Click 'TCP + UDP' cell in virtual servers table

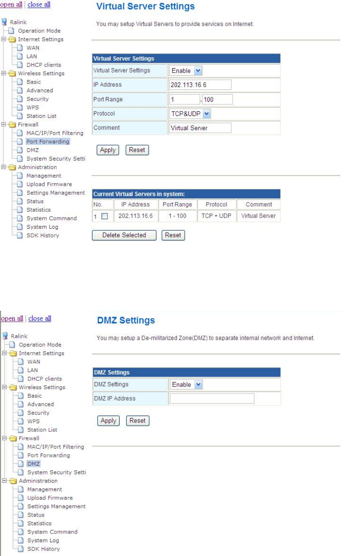pyautogui.click(x=216, y=216)
